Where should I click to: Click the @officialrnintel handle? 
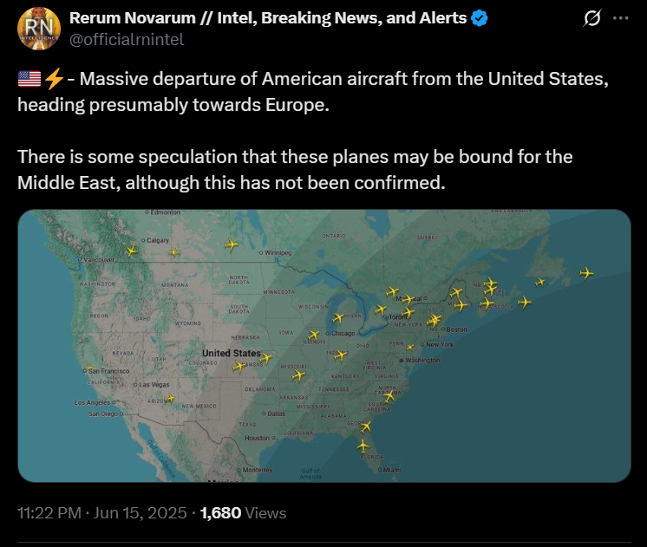pos(127,40)
